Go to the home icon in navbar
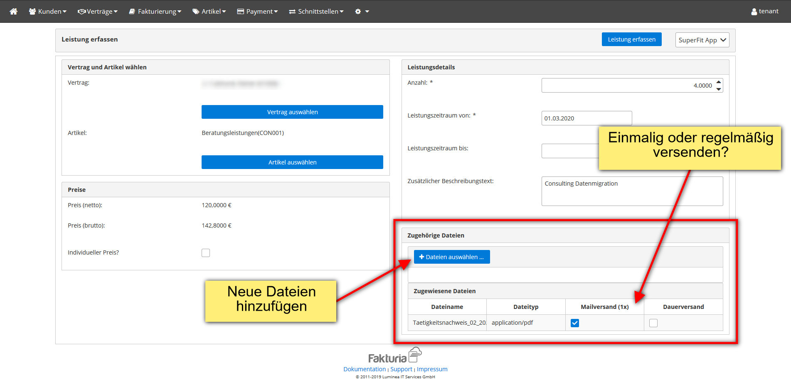 coord(14,11)
